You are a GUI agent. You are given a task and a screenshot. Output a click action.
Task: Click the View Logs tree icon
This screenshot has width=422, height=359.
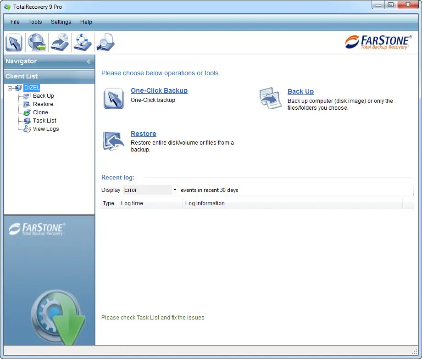click(27, 129)
